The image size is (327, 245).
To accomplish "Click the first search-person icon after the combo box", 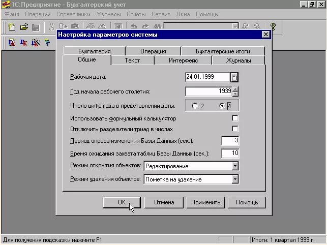I will point(245,26).
